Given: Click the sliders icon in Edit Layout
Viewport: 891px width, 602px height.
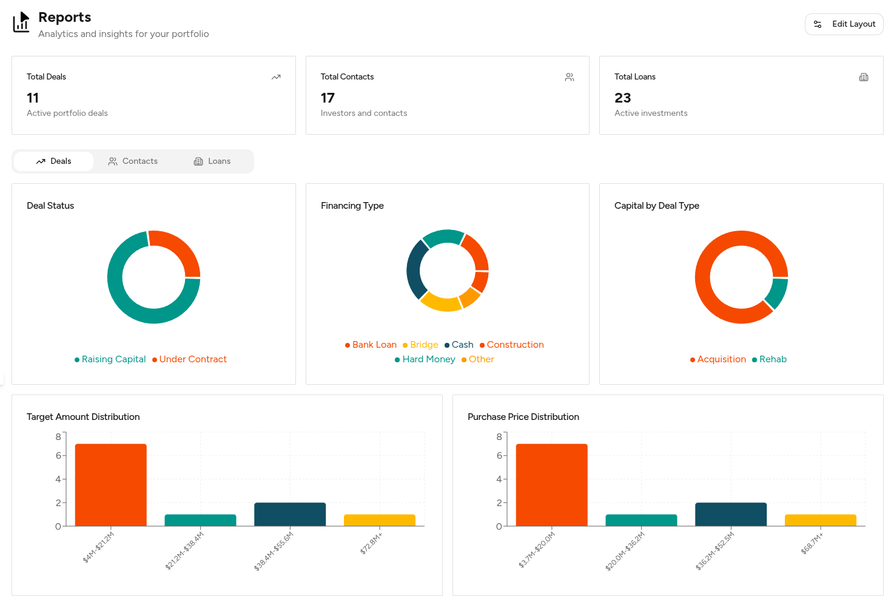Looking at the screenshot, I should coord(818,24).
